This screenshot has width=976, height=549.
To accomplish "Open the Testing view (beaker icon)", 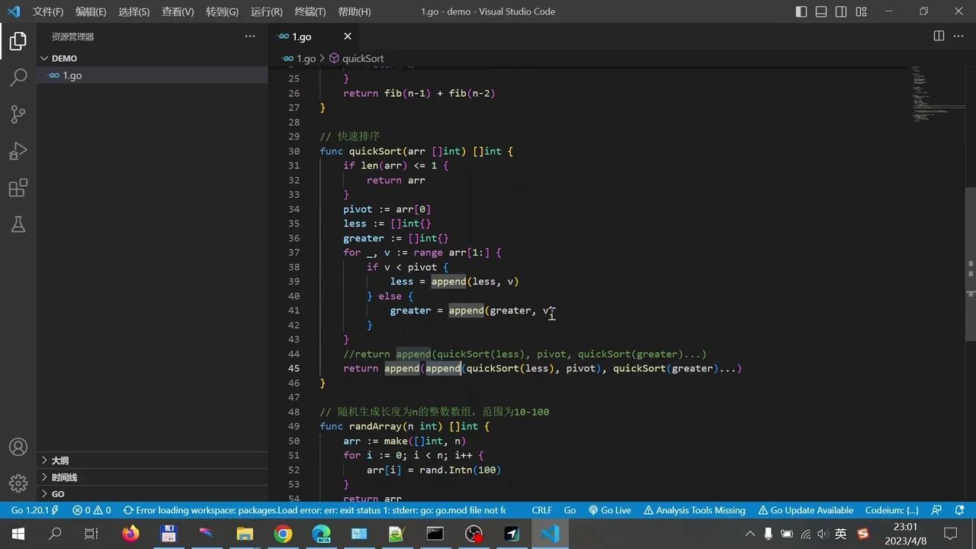I will click(x=18, y=224).
